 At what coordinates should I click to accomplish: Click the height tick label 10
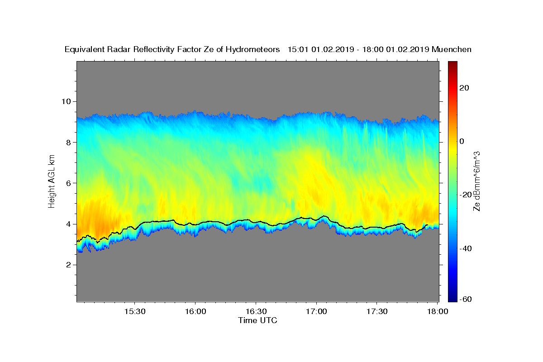point(67,101)
